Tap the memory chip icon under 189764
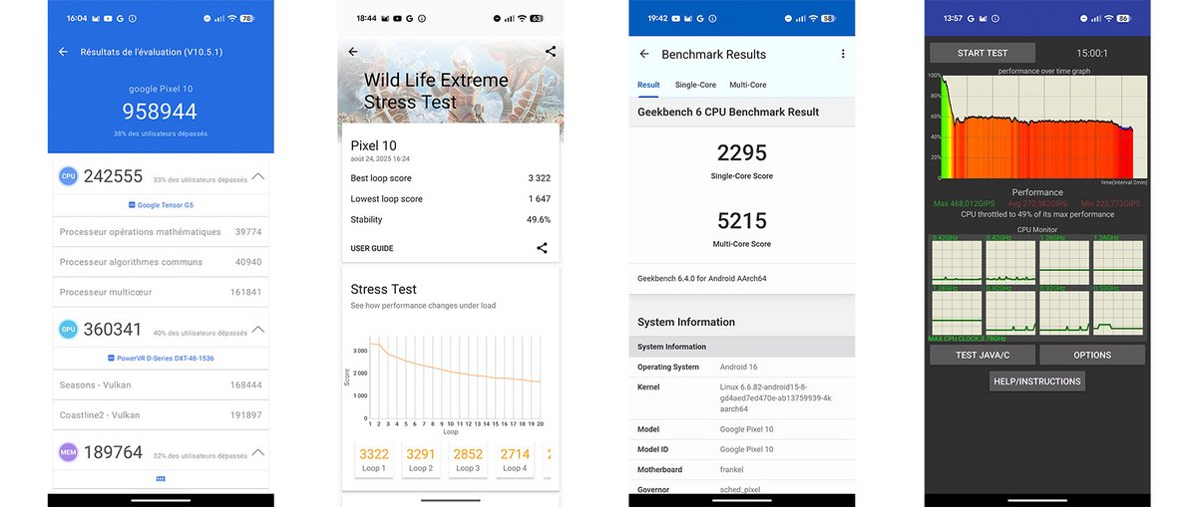The width and height of the screenshot is (1197, 507). [x=161, y=479]
